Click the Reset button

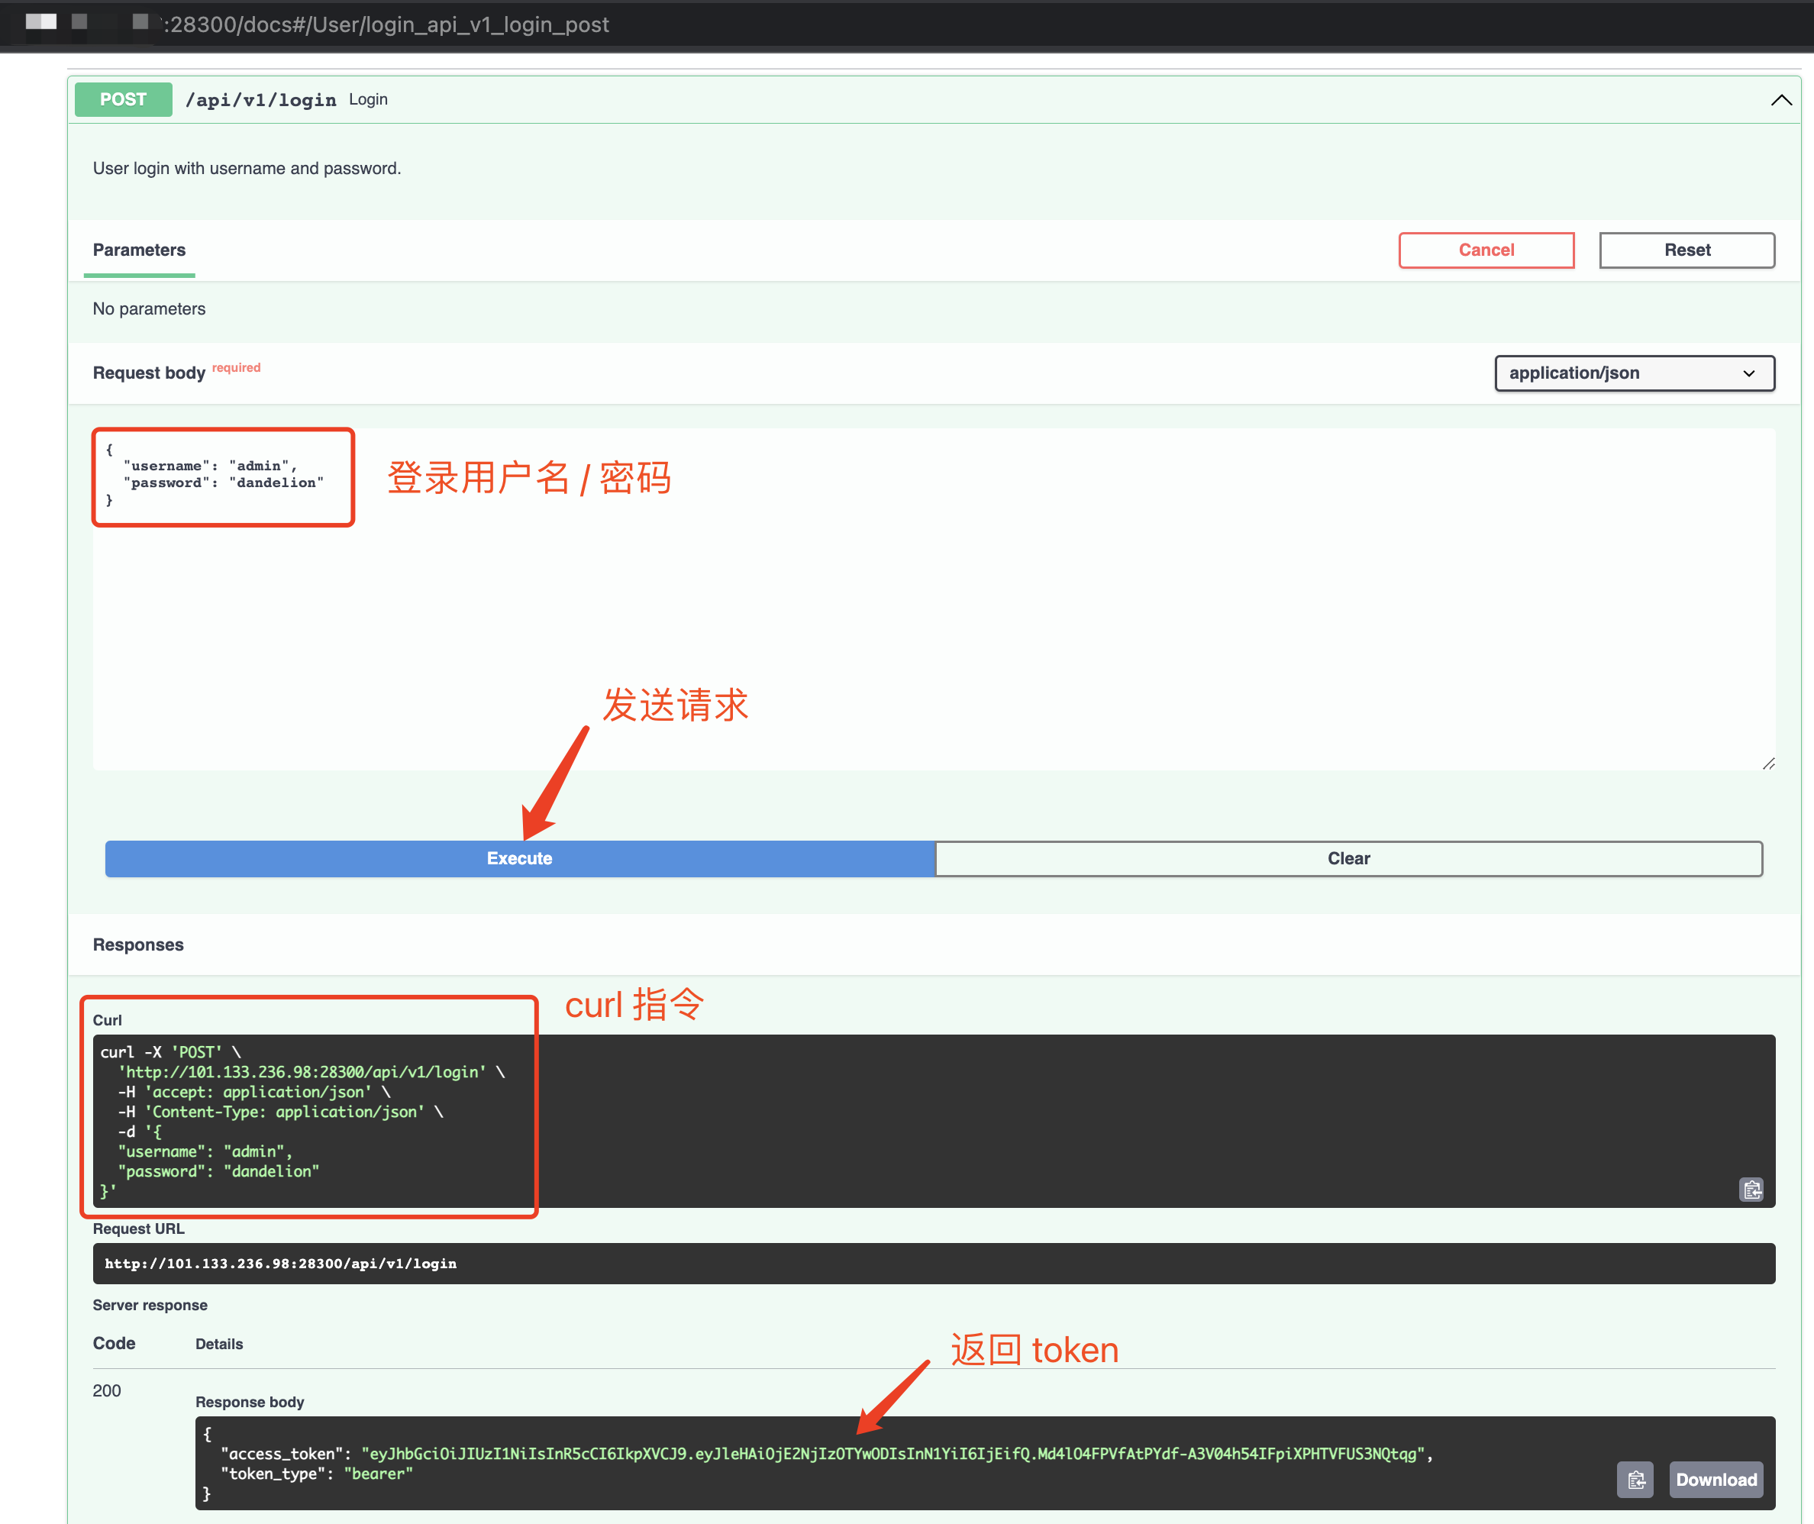tap(1687, 250)
